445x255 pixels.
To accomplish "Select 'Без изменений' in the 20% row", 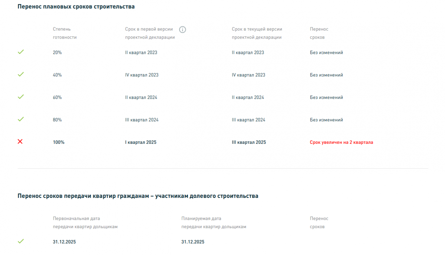I will [x=326, y=53].
